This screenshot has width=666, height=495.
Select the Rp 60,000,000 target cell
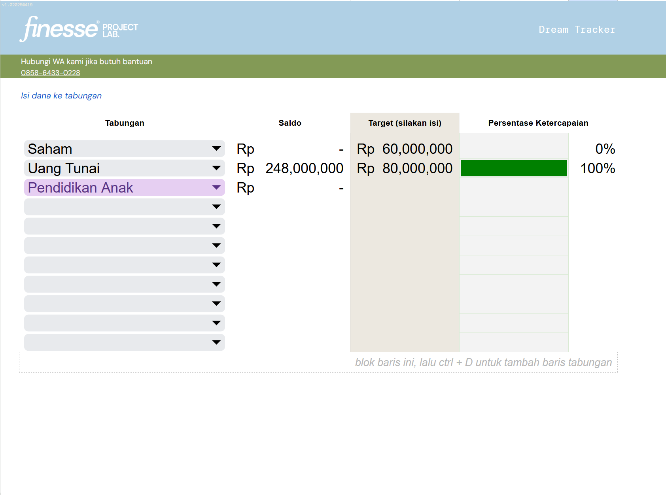coord(405,149)
